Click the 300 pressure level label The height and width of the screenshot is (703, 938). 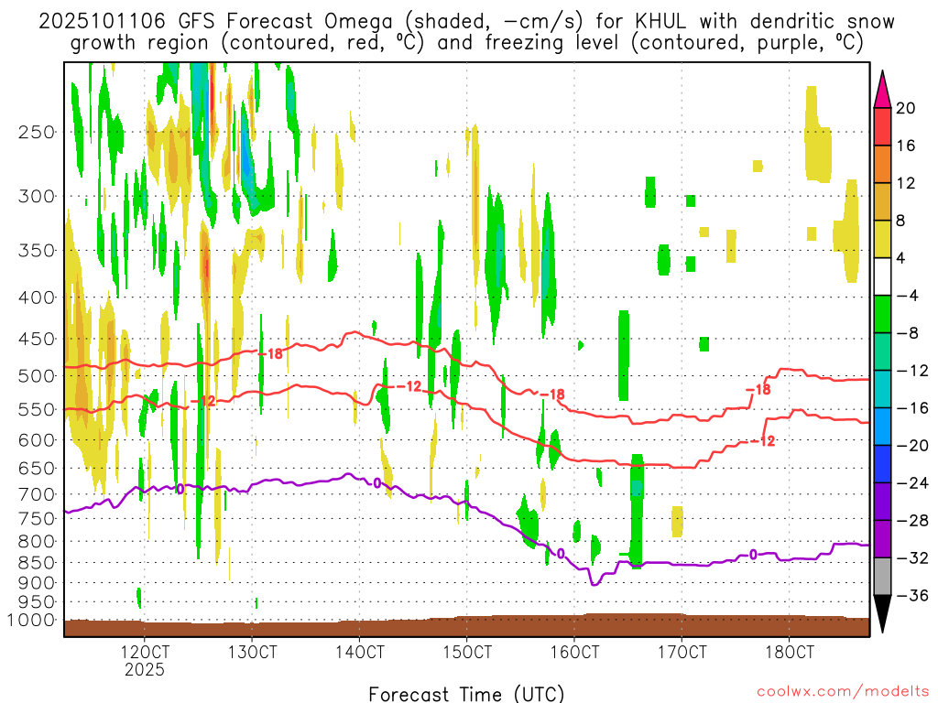pos(37,196)
